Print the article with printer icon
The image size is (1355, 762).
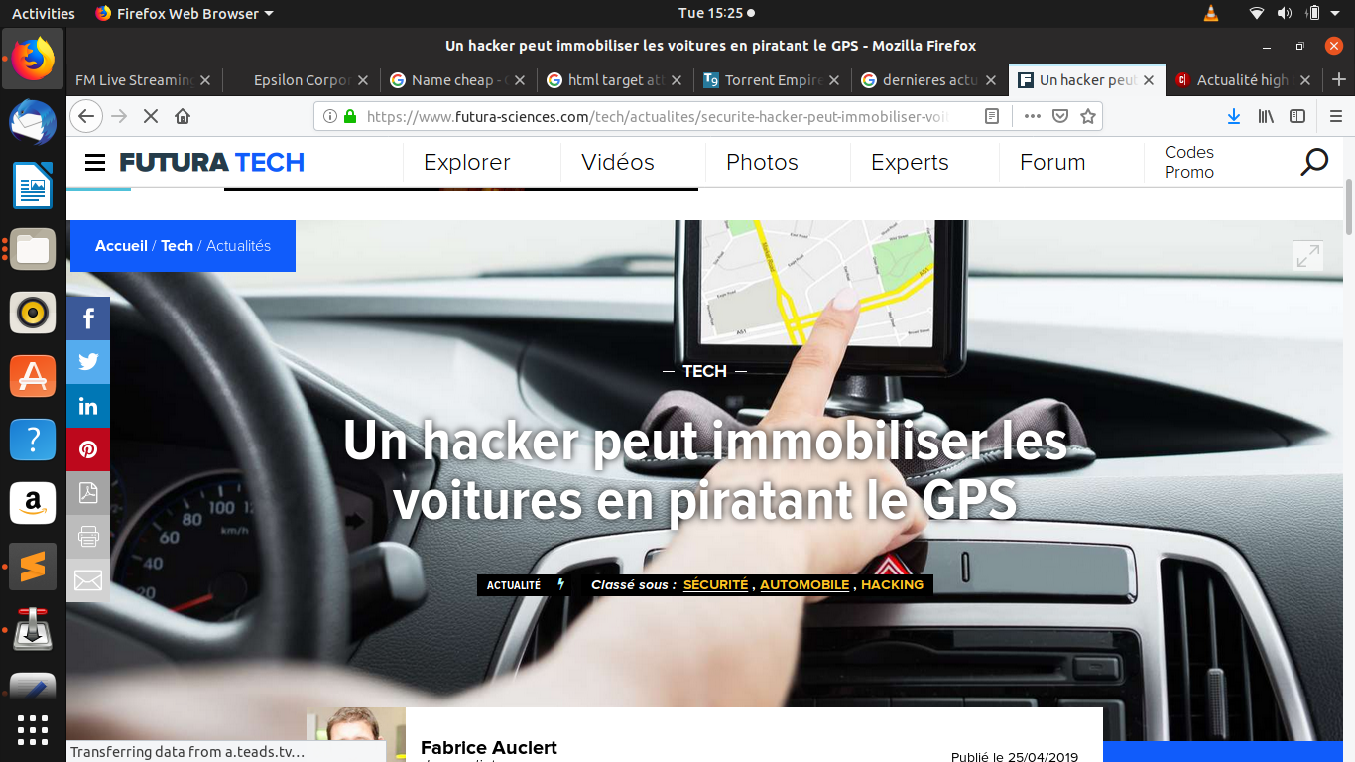(88, 537)
